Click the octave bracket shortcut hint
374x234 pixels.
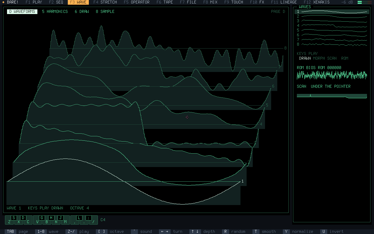(x=110, y=232)
